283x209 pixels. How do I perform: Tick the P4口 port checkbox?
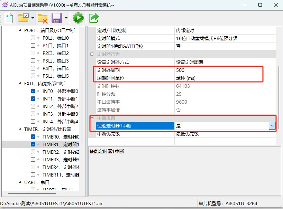coord(33,68)
